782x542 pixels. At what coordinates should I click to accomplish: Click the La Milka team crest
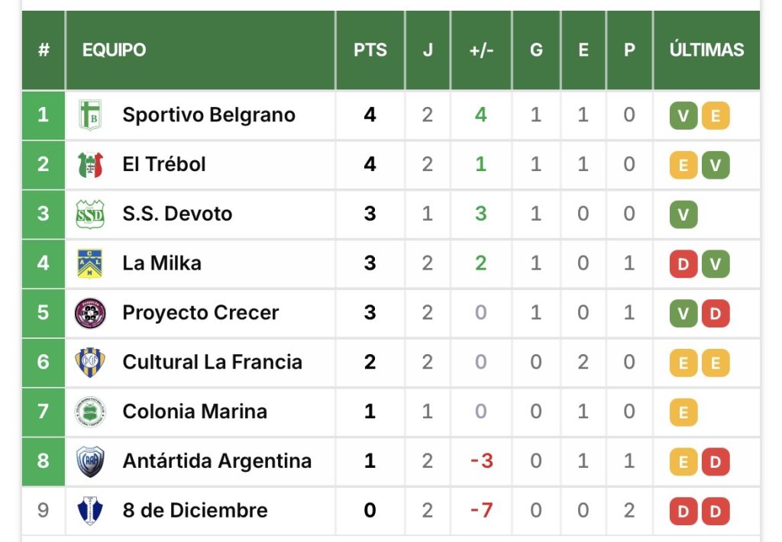click(90, 263)
